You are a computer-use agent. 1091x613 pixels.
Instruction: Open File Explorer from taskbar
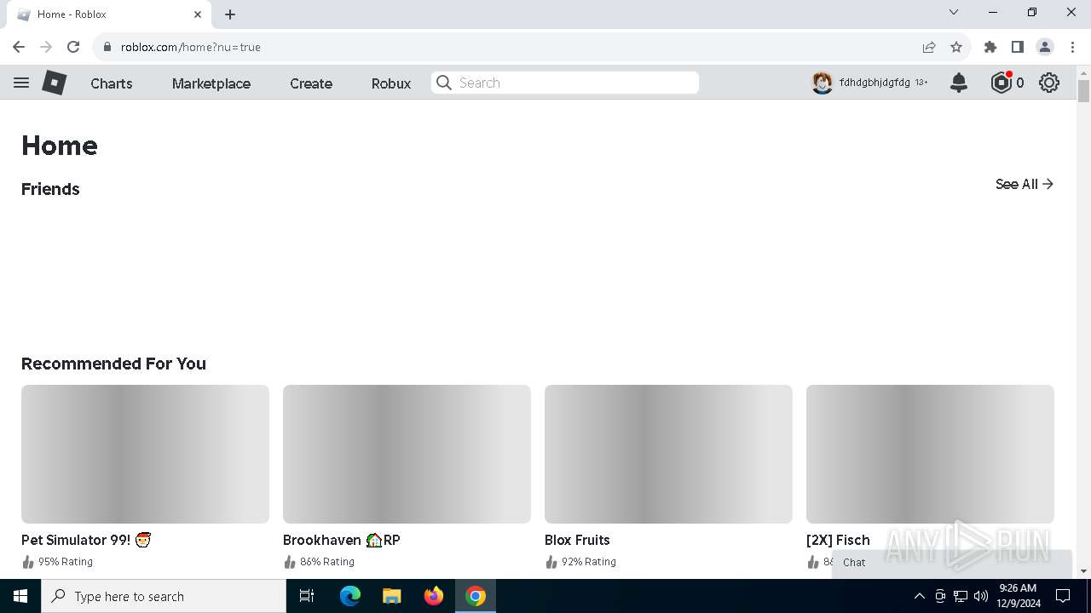click(x=391, y=596)
